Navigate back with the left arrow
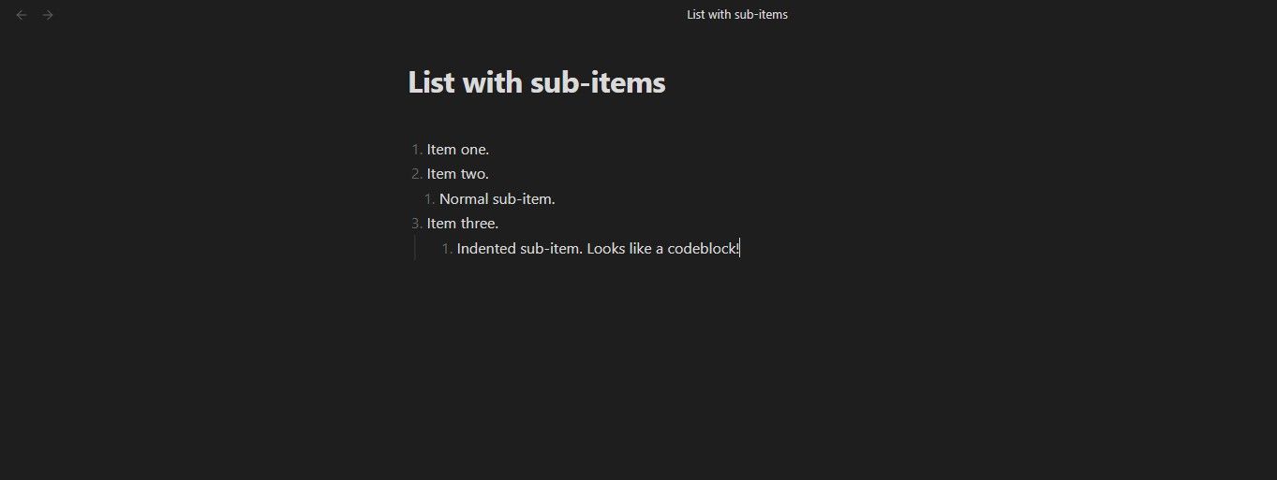The height and width of the screenshot is (480, 1277). coord(22,15)
